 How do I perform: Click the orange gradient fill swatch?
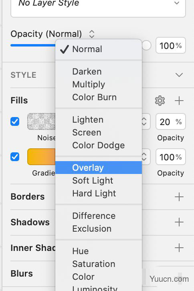[41, 157]
